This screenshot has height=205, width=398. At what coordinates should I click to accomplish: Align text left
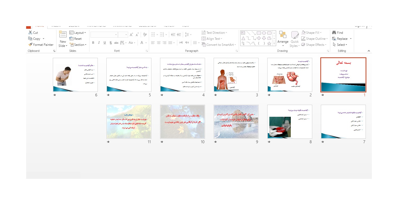(x=153, y=43)
